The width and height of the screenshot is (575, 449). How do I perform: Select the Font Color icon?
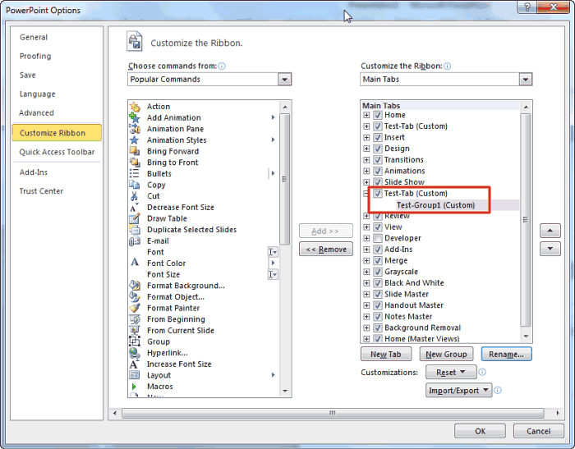tap(135, 263)
